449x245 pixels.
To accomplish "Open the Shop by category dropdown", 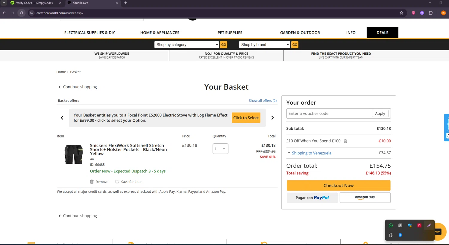I will (x=187, y=45).
